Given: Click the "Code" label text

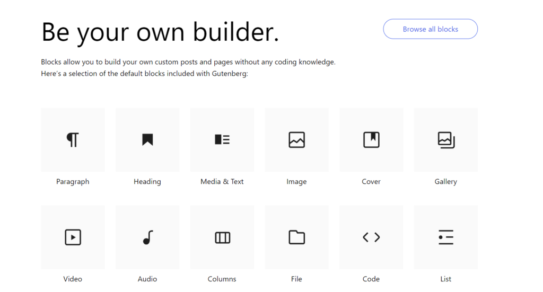Looking at the screenshot, I should (x=371, y=279).
